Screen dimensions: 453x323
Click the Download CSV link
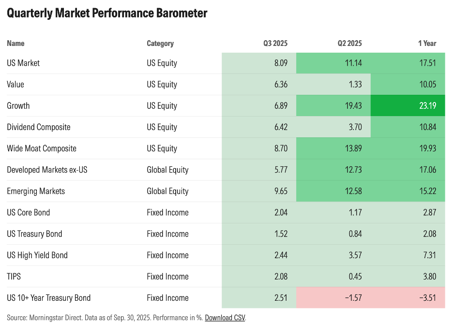point(225,318)
